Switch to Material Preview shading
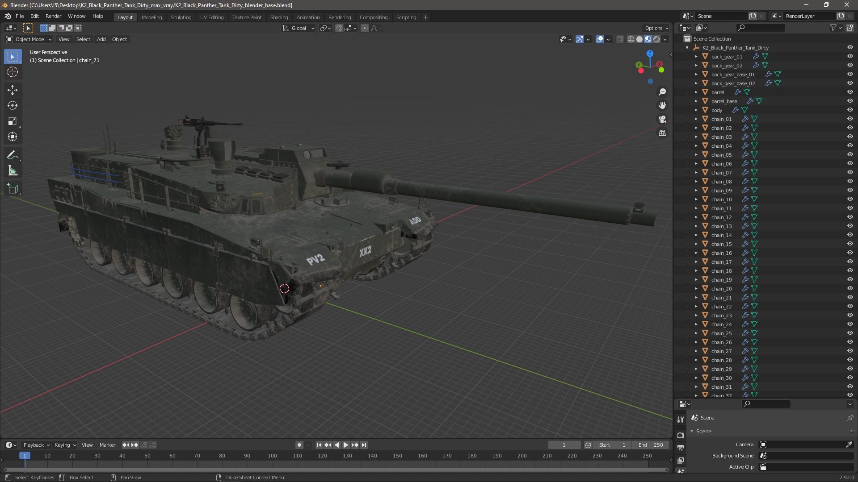 [648, 39]
